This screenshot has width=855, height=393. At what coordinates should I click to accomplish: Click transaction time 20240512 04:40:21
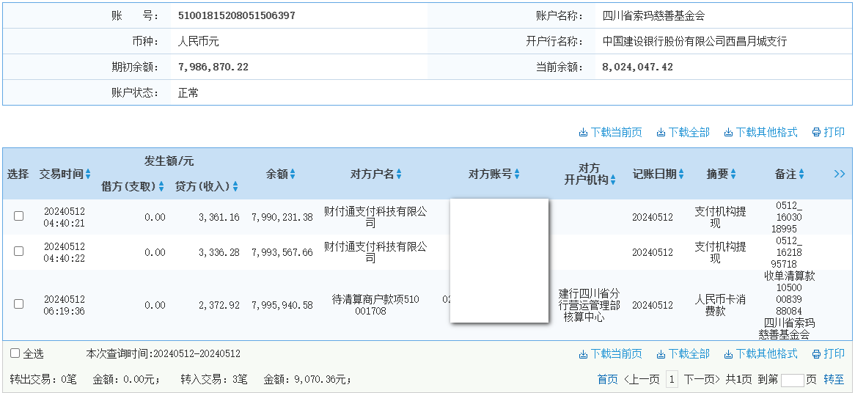(x=65, y=217)
